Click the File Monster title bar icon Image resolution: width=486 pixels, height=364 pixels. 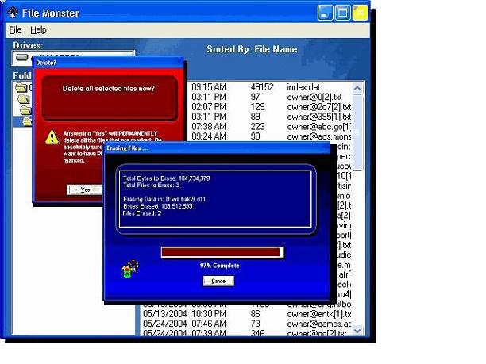tap(13, 13)
